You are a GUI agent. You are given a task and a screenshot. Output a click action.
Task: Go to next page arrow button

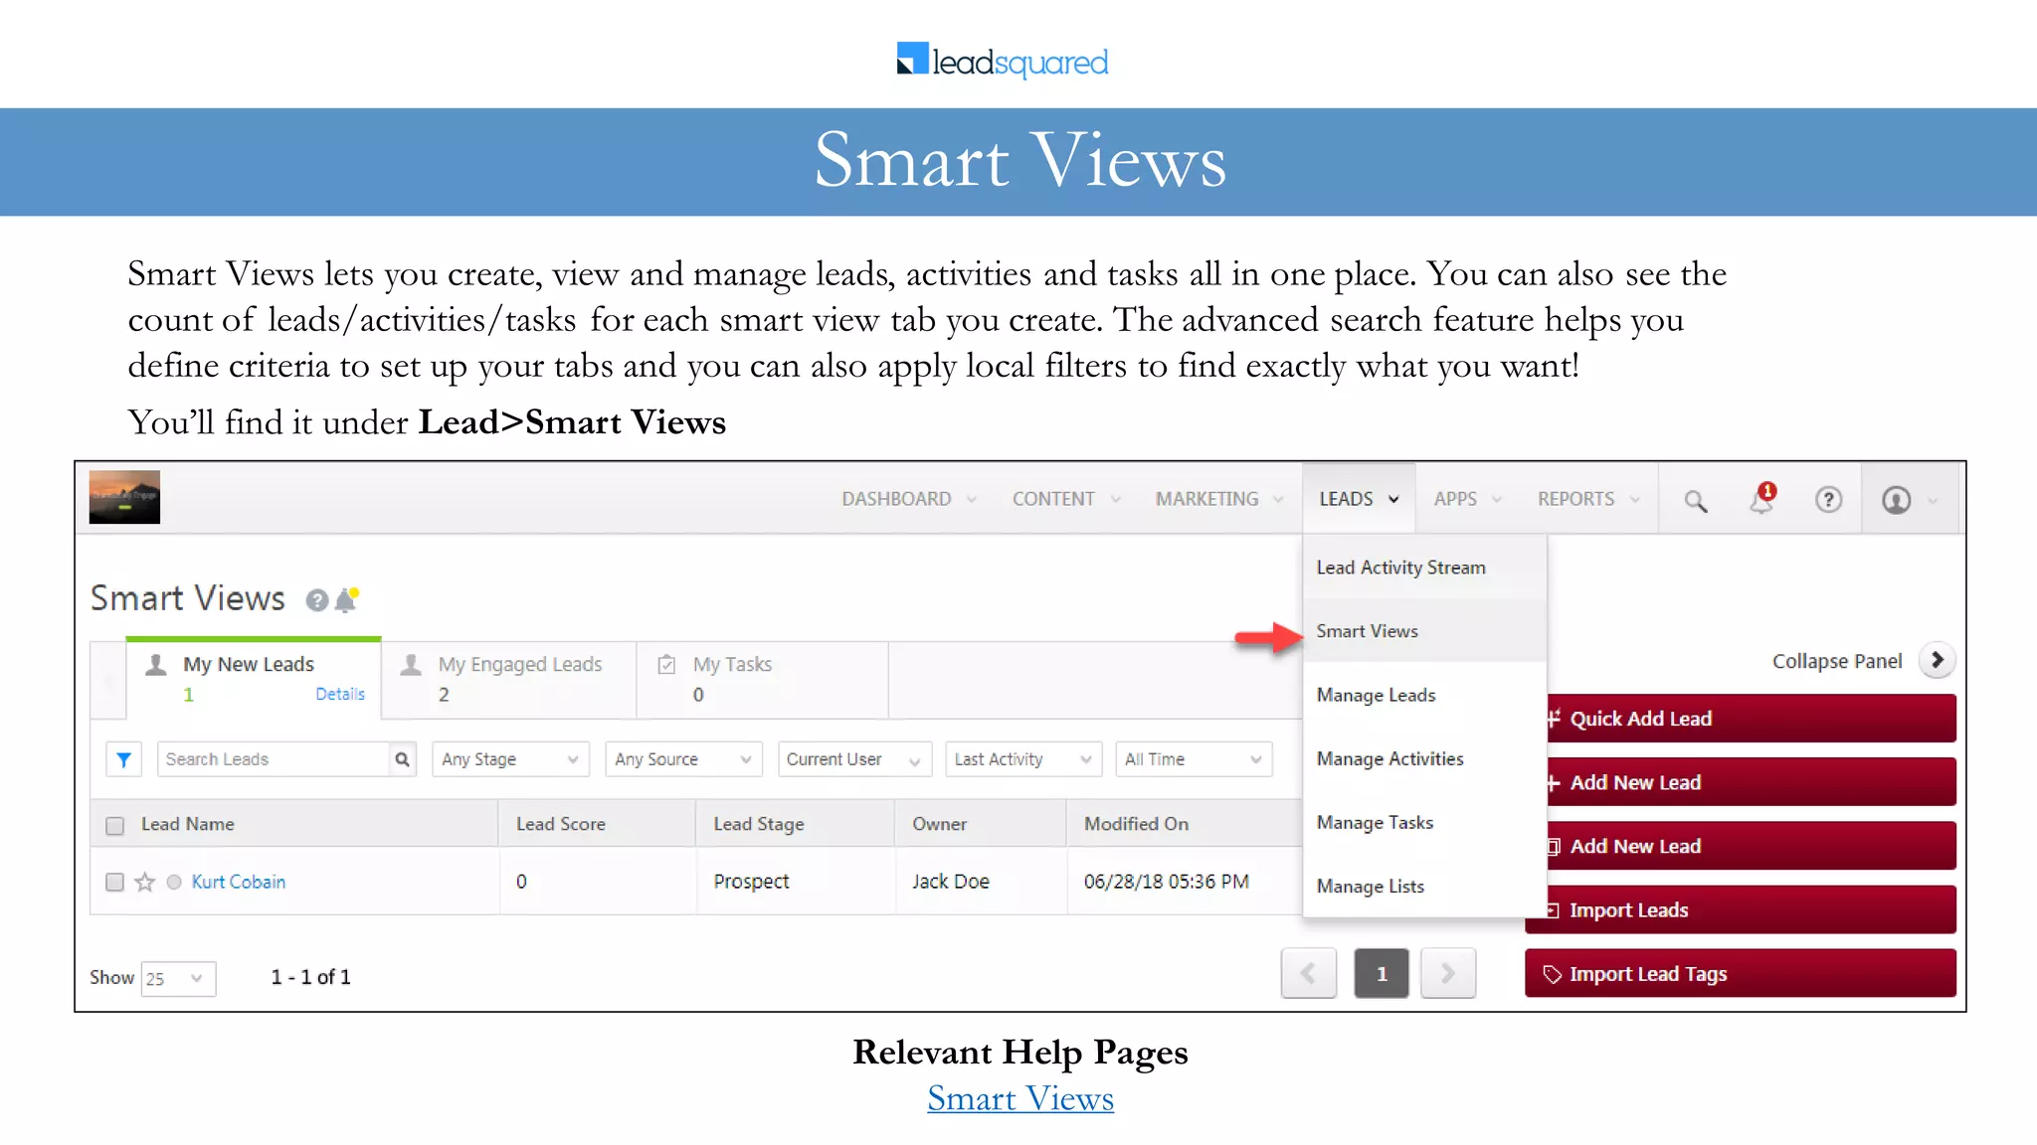[1448, 973]
